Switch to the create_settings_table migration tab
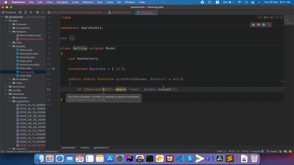The height and width of the screenshot is (165, 294). point(76,12)
